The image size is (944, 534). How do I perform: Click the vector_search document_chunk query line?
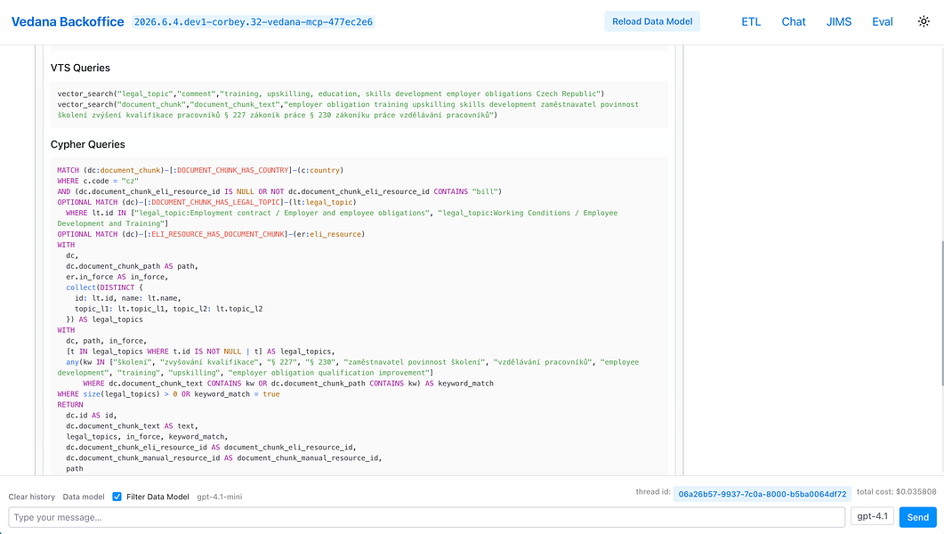(x=348, y=109)
